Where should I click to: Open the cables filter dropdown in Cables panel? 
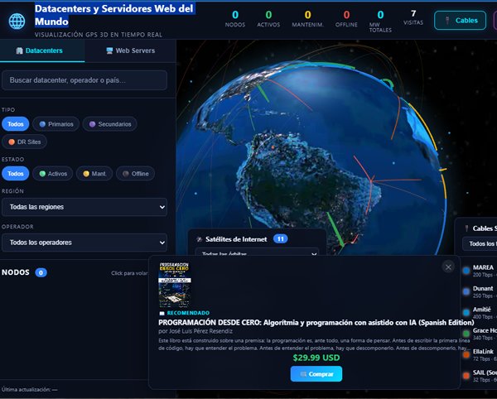coord(480,243)
